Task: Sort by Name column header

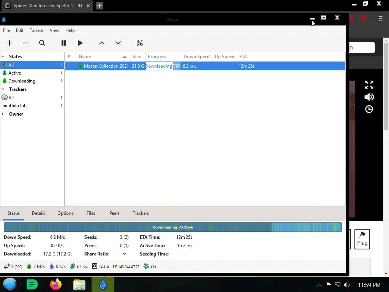Action: click(103, 57)
